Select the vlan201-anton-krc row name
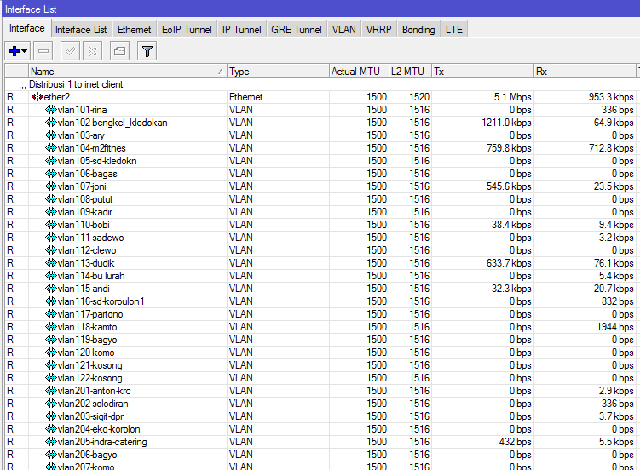The height and width of the screenshot is (470, 640). pyautogui.click(x=95, y=391)
